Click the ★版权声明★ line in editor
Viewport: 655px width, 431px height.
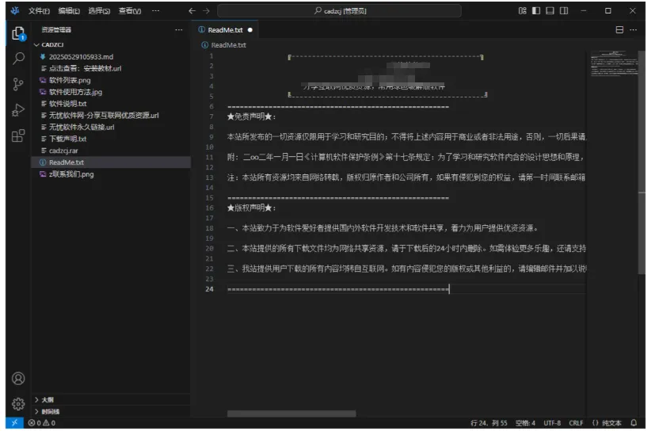tap(251, 208)
